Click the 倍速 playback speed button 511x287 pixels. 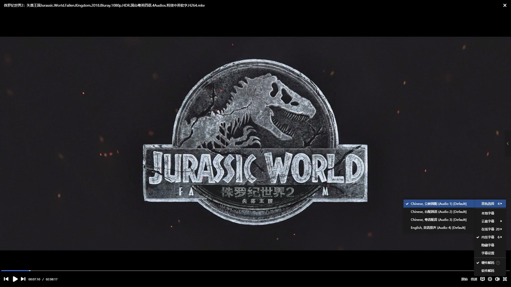[474, 279]
